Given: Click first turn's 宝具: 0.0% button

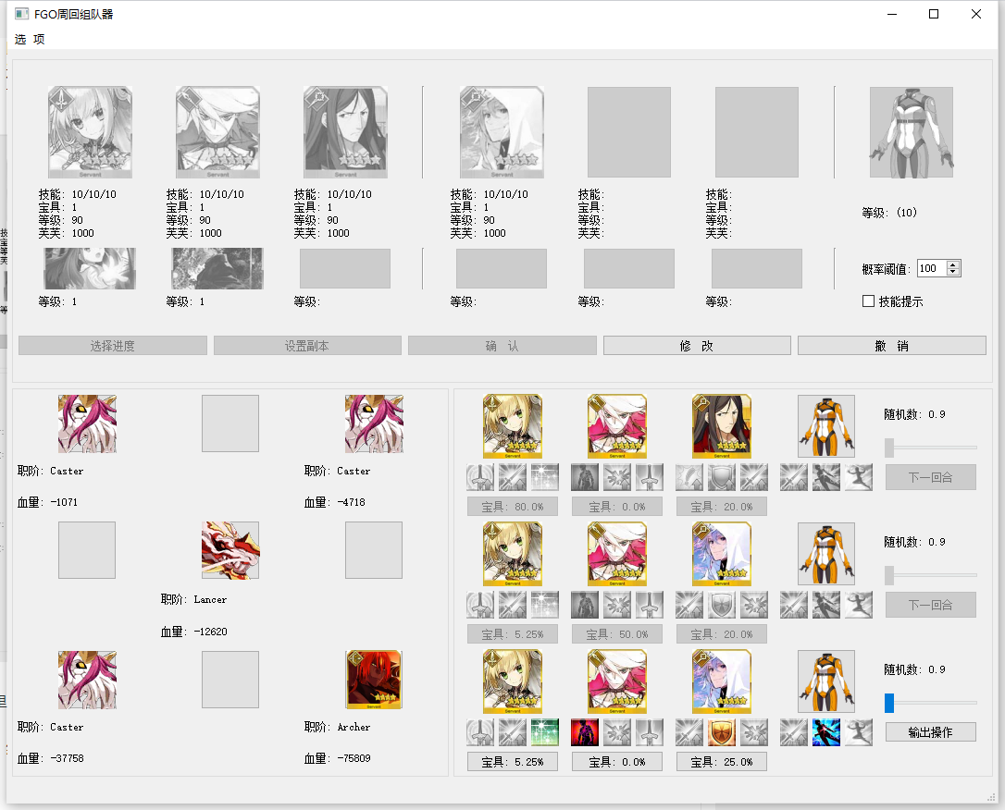Looking at the screenshot, I should pos(616,507).
